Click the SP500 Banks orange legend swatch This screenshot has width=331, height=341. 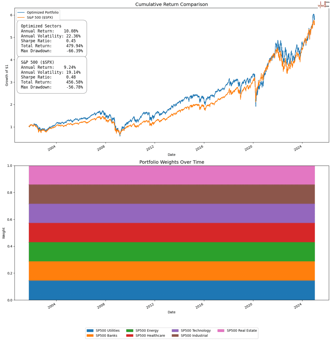(90, 335)
